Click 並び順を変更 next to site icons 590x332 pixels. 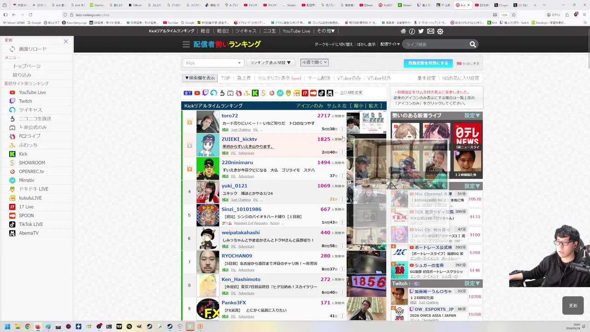pyautogui.click(x=351, y=93)
